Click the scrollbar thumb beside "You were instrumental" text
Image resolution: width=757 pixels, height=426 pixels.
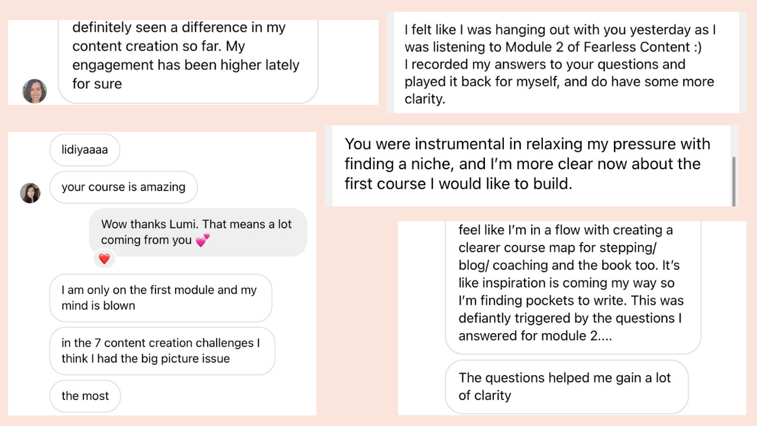tap(734, 180)
